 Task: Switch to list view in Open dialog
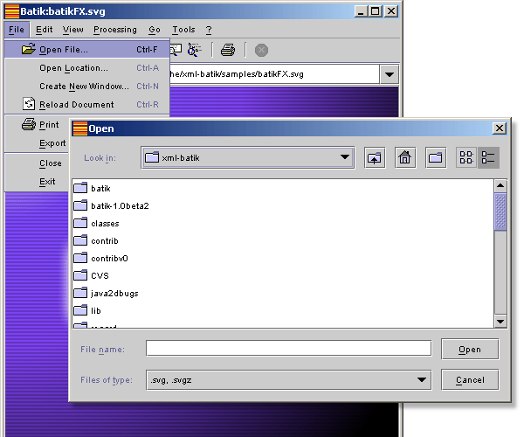[466, 158]
